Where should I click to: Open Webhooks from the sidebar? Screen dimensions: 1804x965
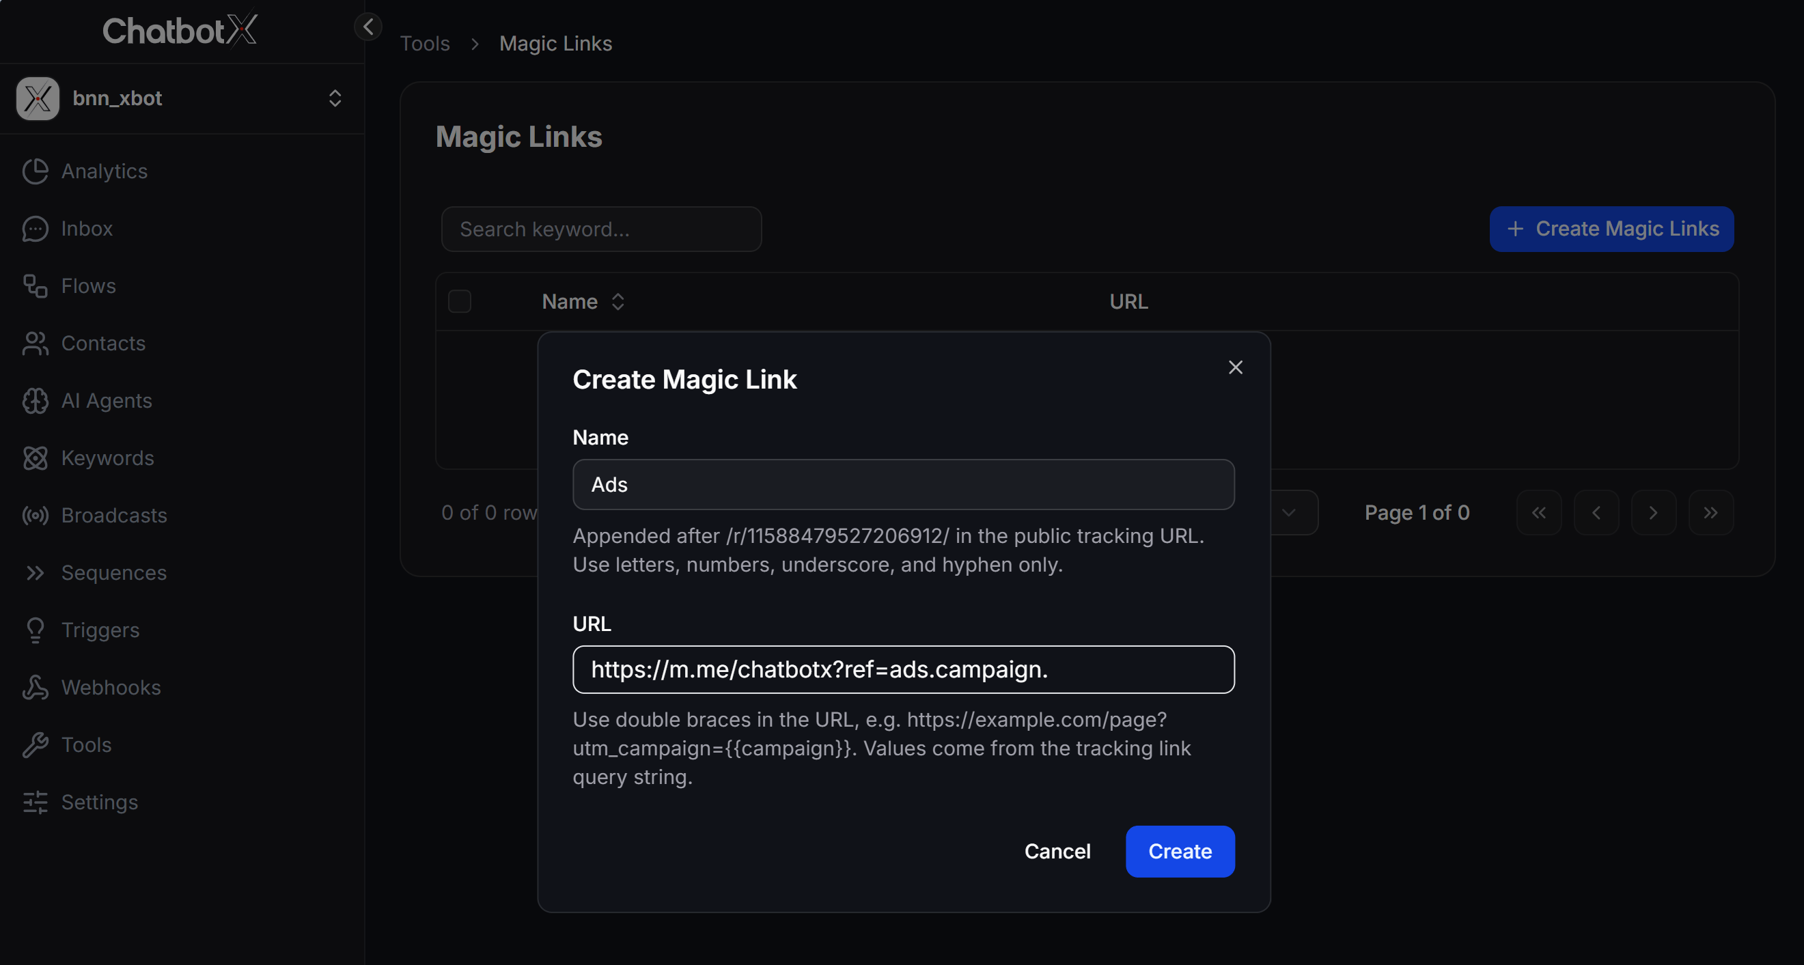111,688
